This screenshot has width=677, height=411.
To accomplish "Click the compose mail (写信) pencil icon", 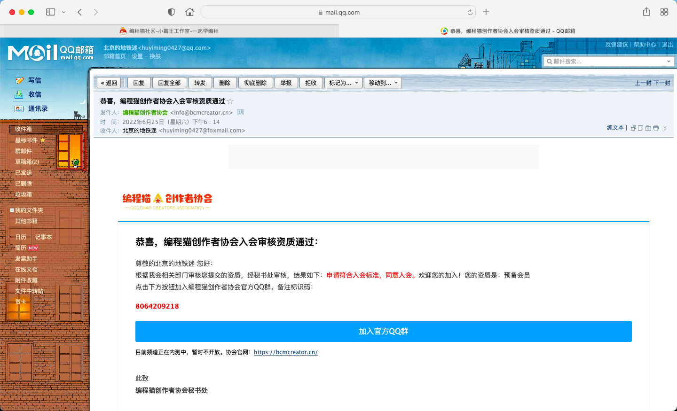I will 19,80.
